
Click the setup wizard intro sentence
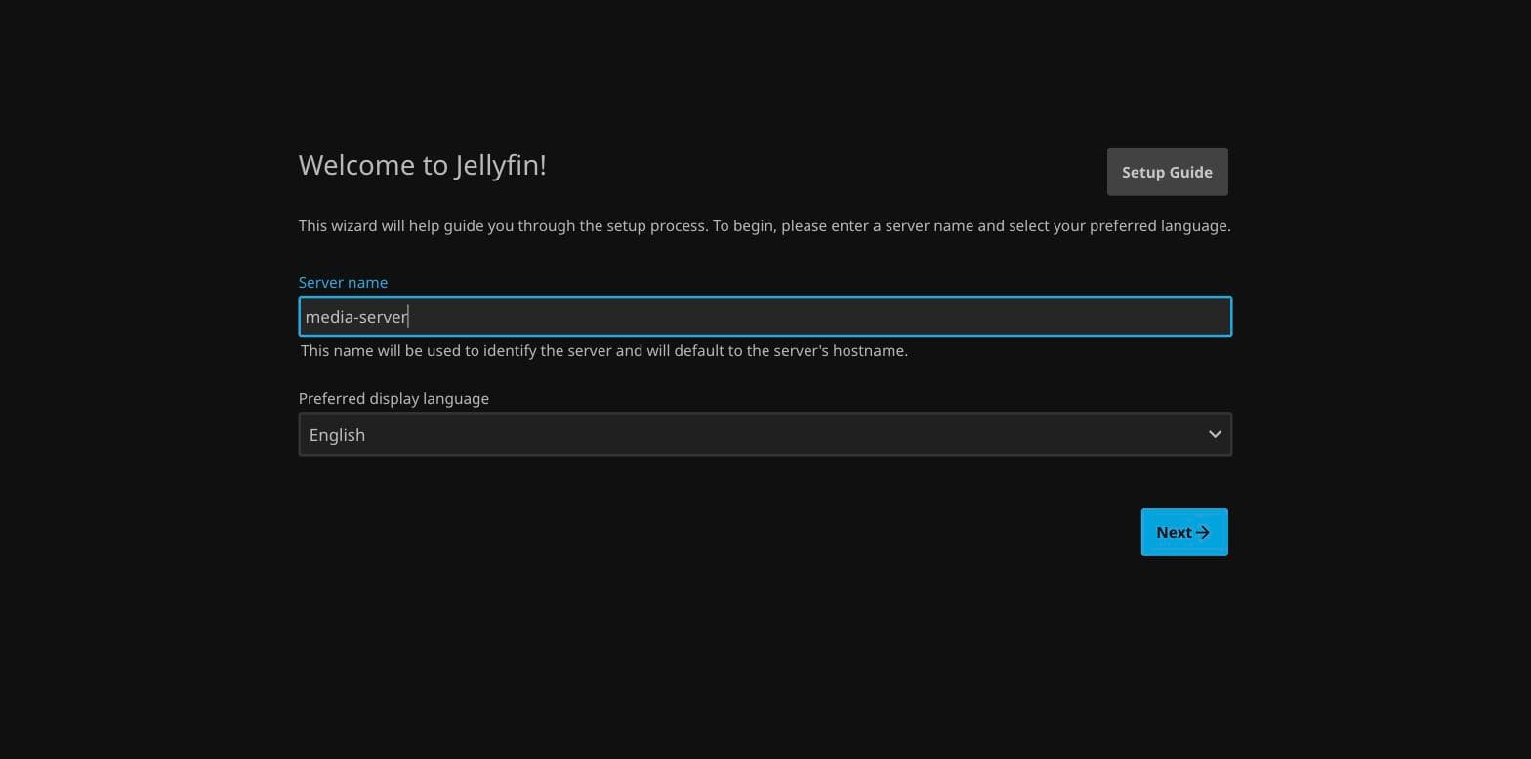[x=765, y=225]
